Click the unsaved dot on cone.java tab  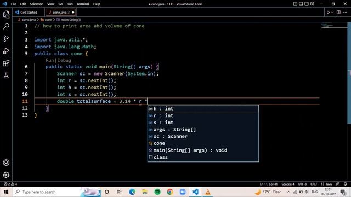pos(73,13)
